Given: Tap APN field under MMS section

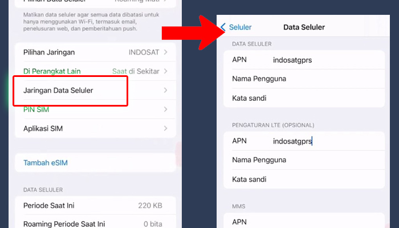Looking at the screenshot, I should click(304, 221).
